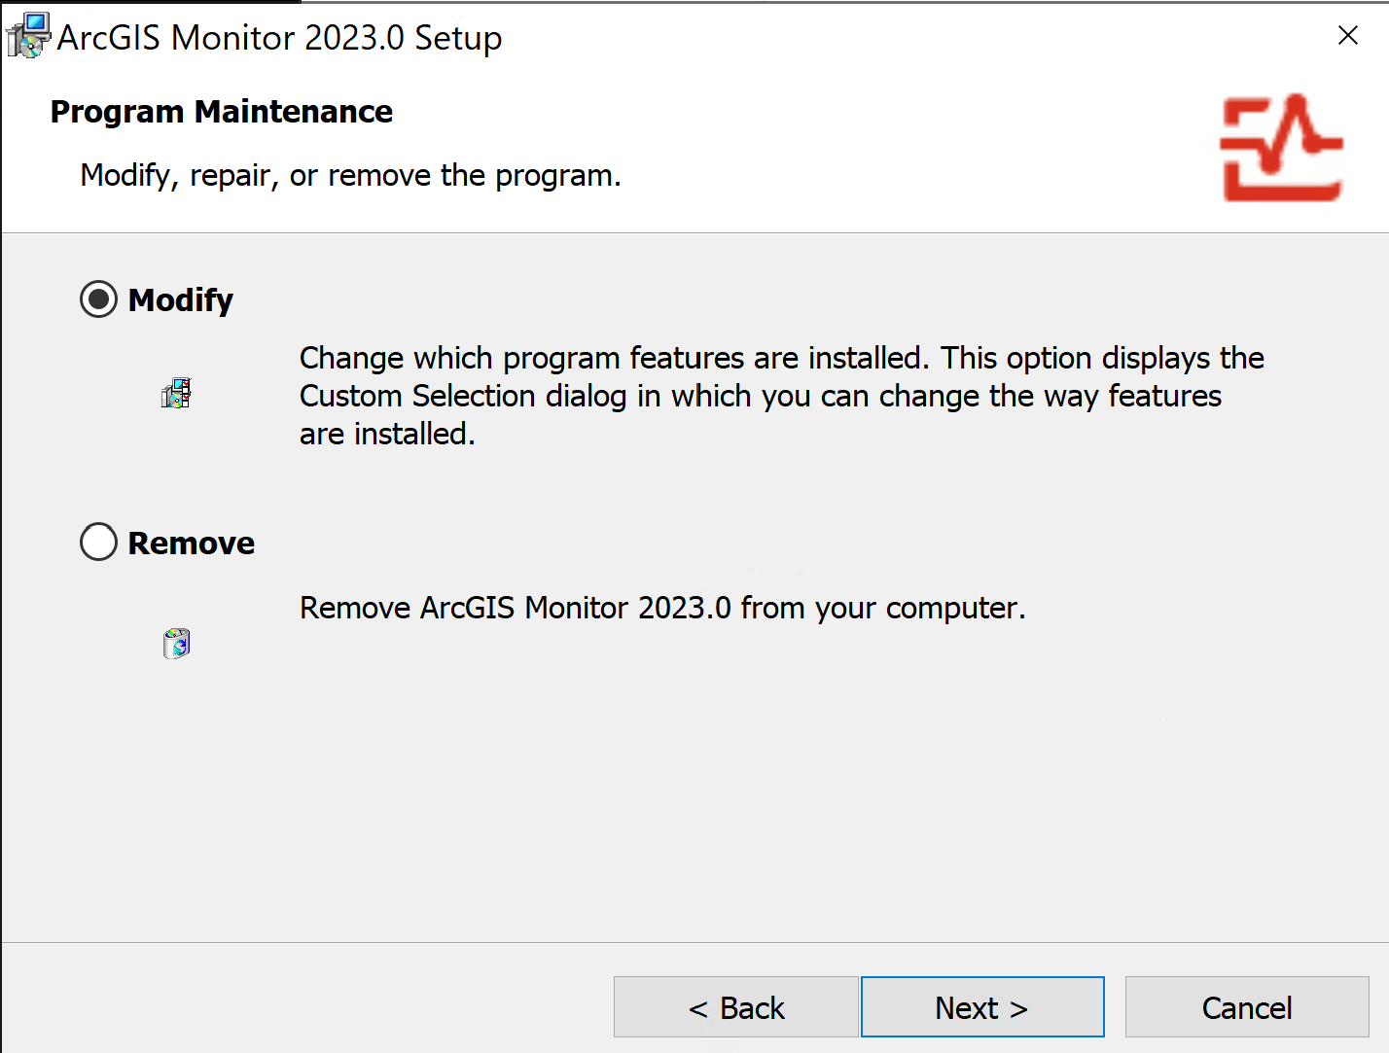Proceed by clicking Next
This screenshot has height=1053, width=1389.
point(981,1007)
